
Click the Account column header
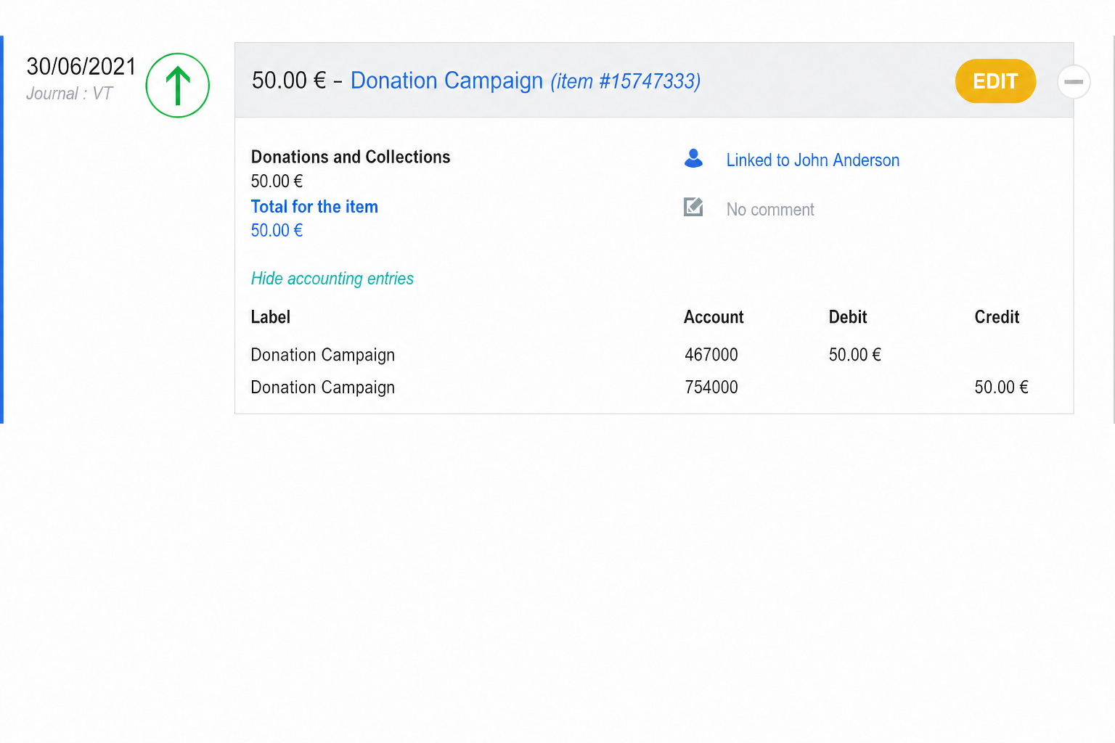tap(714, 317)
